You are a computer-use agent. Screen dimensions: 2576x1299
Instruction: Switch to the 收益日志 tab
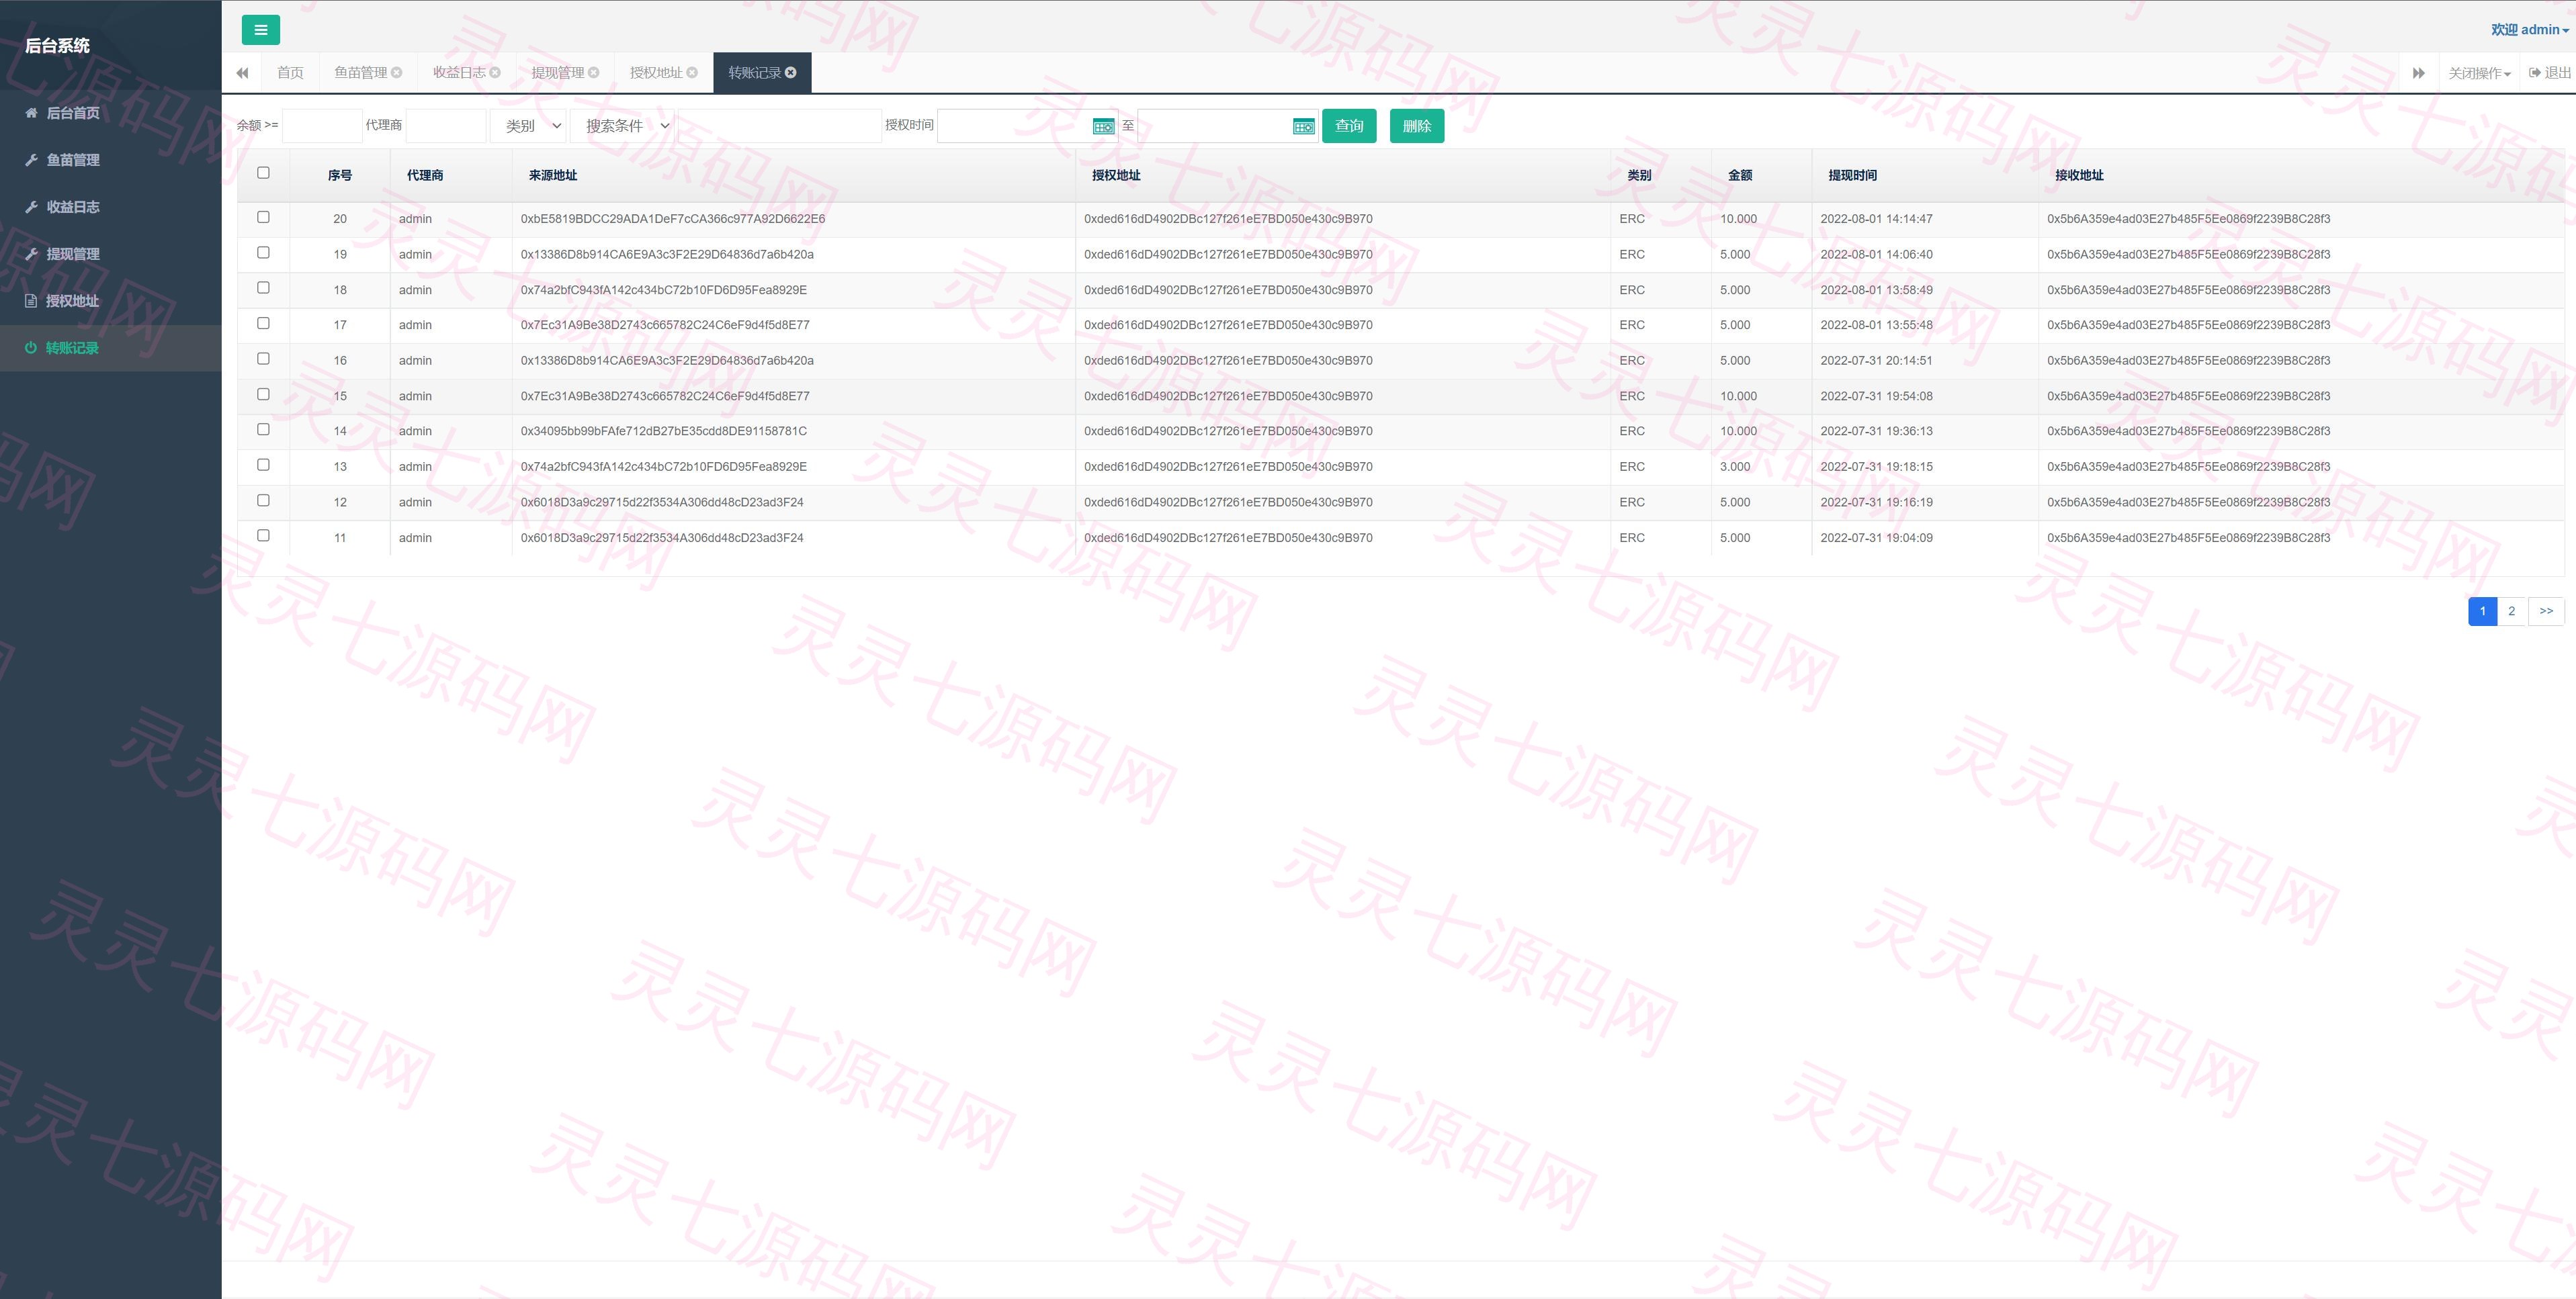click(459, 72)
